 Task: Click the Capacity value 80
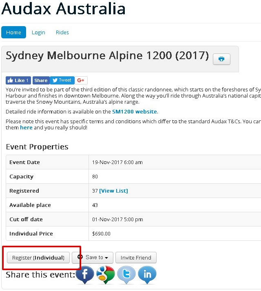pyautogui.click(x=95, y=176)
